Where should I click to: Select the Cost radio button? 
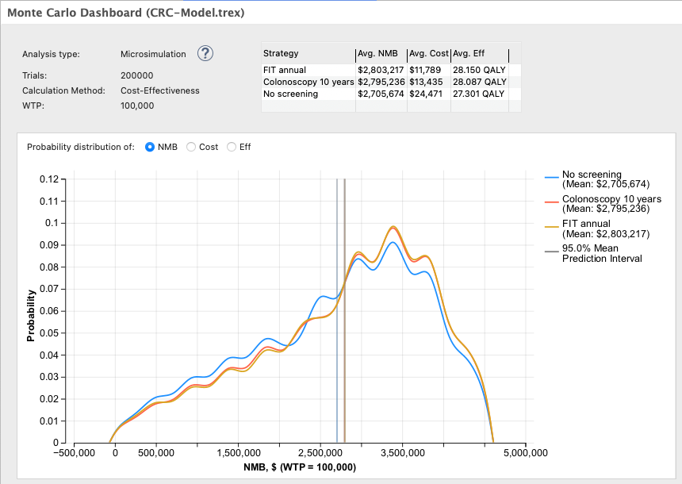(191, 147)
